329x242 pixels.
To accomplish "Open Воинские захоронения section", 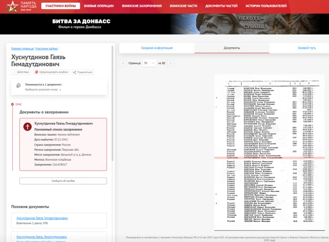I will (x=142, y=6).
